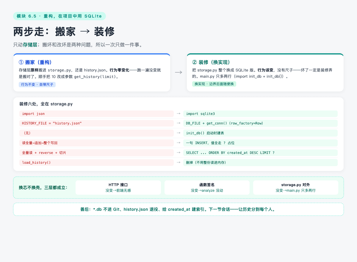The width and height of the screenshot is (357, 262).
Task: Click the red cell import json
Action: coord(96,114)
